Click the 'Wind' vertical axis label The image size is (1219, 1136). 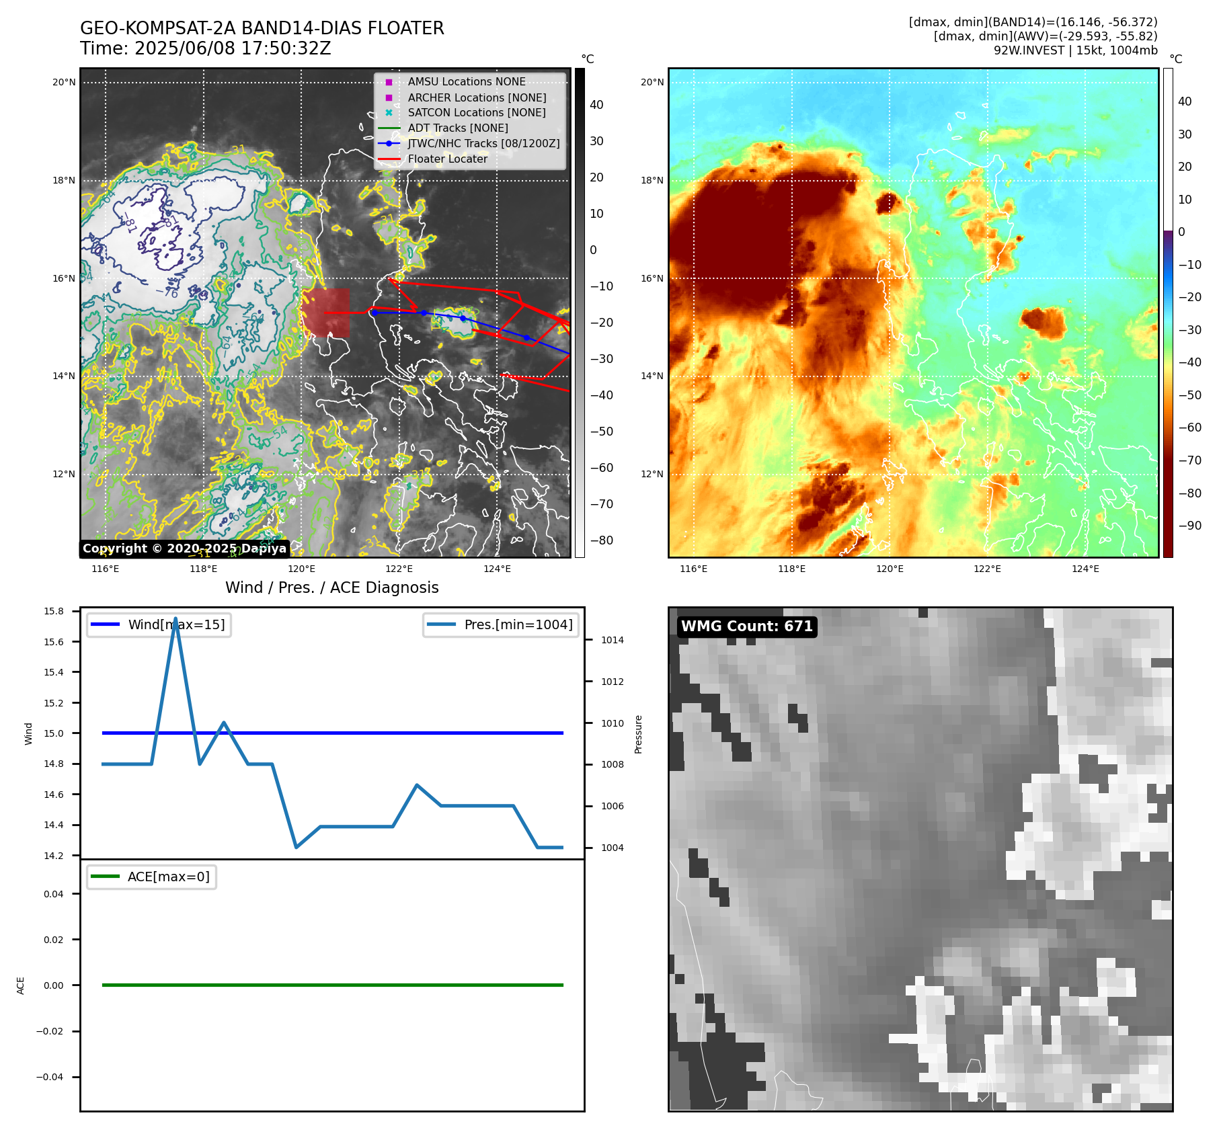[x=28, y=734]
